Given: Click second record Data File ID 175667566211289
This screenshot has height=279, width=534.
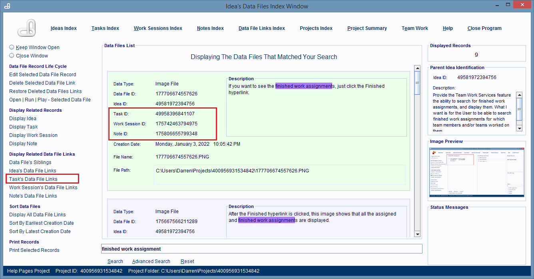Looking at the screenshot, I should 176,222.
